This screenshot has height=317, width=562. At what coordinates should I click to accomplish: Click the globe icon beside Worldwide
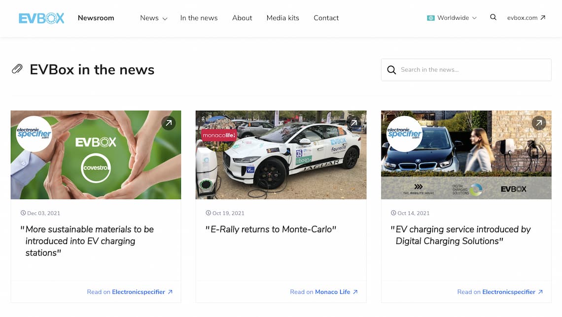pos(430,18)
